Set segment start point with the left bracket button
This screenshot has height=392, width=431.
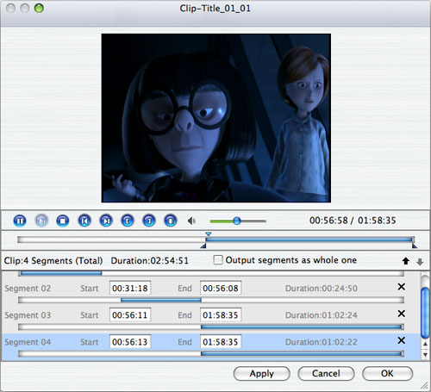128,221
